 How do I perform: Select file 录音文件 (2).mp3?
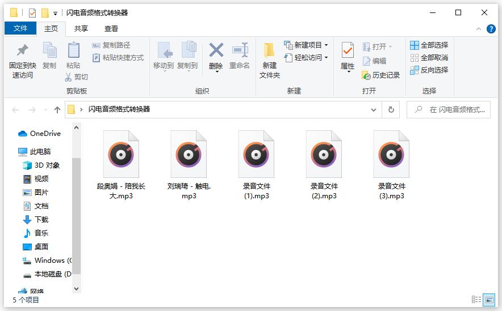tap(324, 165)
